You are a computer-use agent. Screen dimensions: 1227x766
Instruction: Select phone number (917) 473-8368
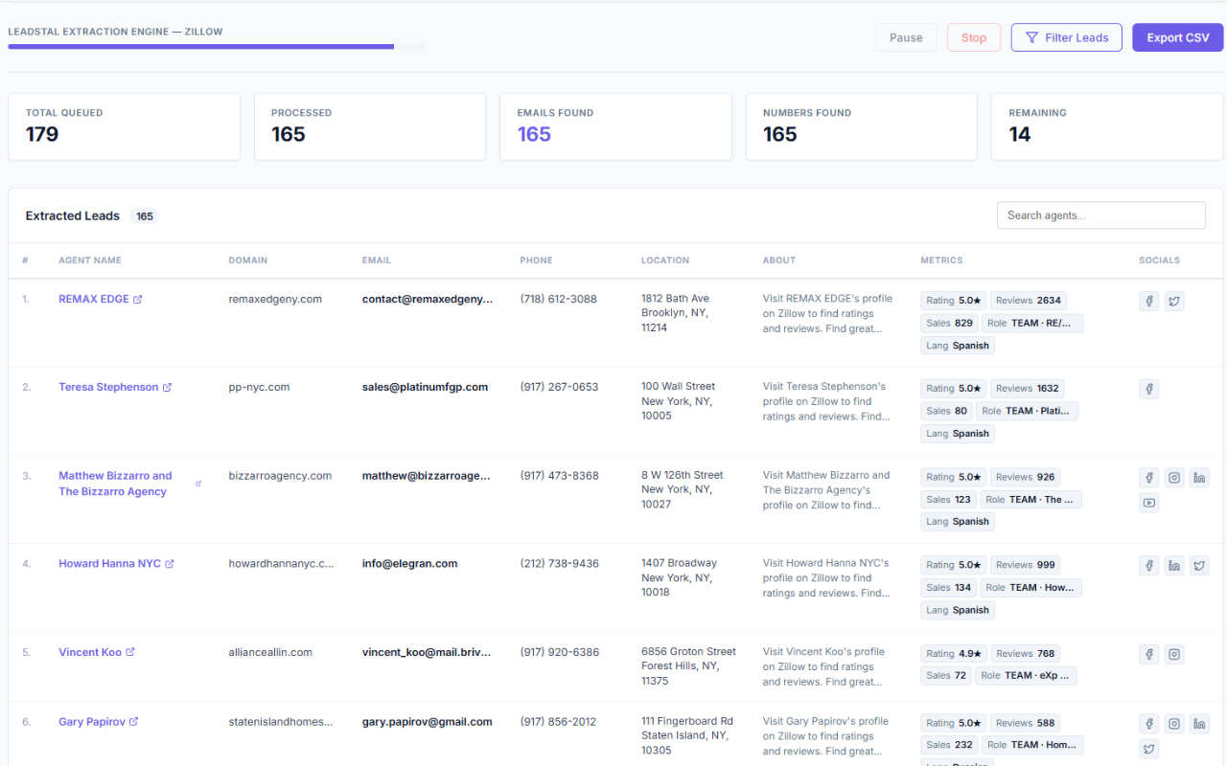tap(560, 476)
